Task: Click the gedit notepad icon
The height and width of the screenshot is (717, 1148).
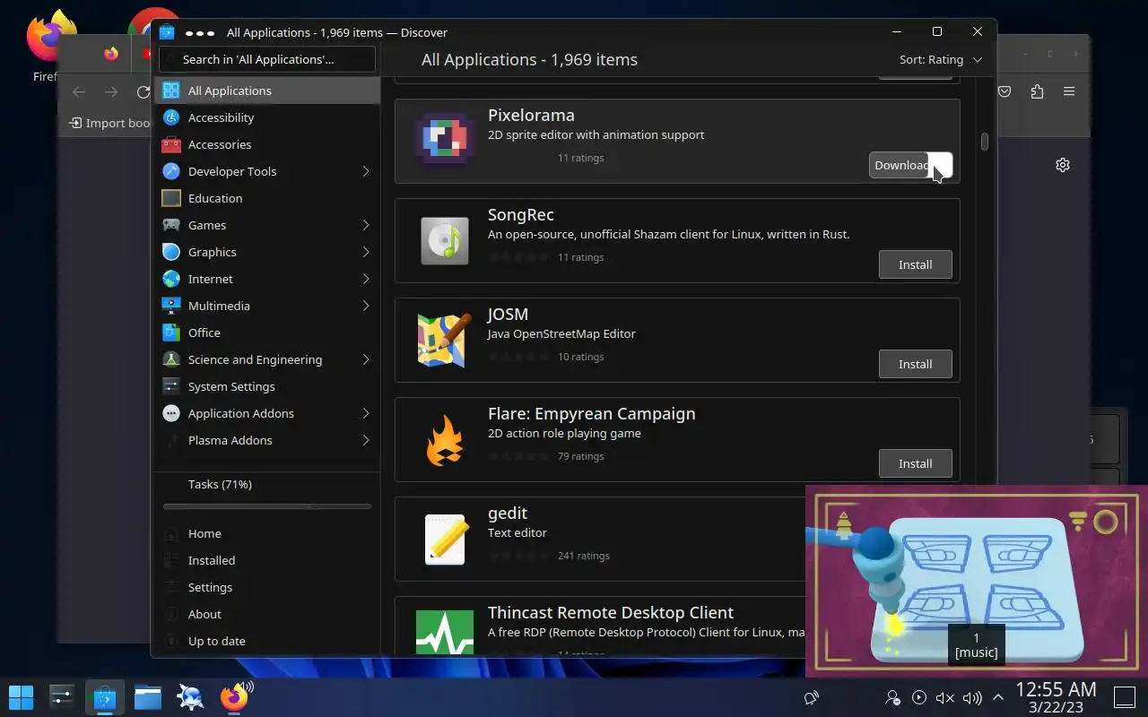Action: [445, 539]
